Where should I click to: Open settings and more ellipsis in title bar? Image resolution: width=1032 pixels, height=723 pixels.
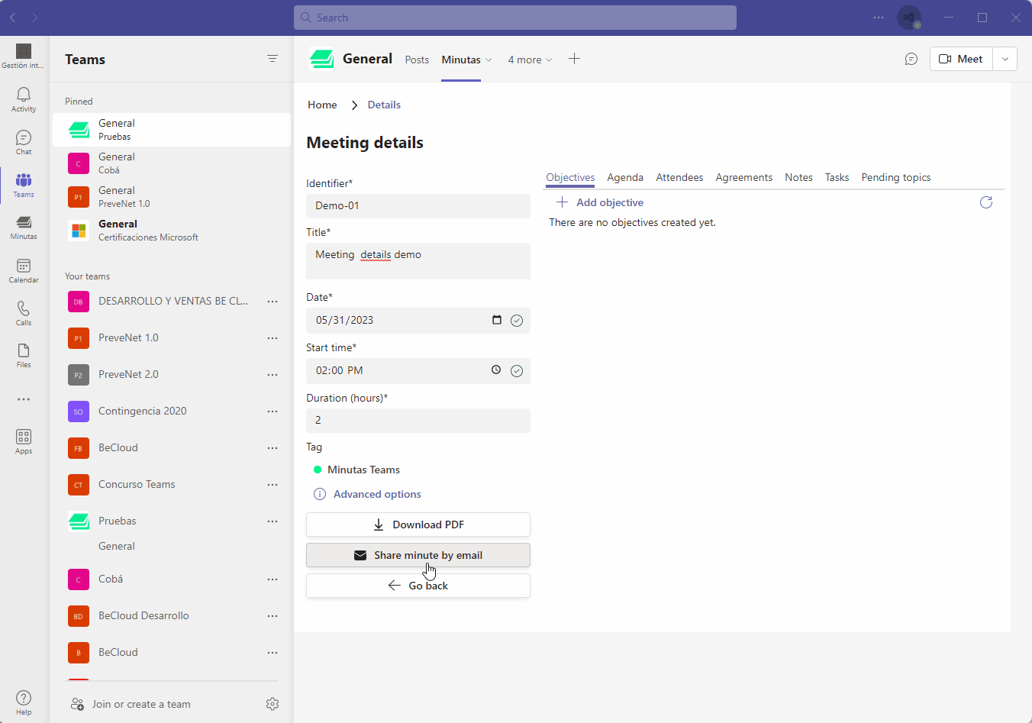point(879,18)
